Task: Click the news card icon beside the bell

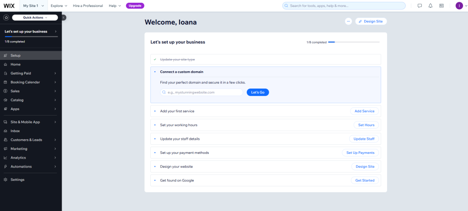Action: pyautogui.click(x=441, y=5)
